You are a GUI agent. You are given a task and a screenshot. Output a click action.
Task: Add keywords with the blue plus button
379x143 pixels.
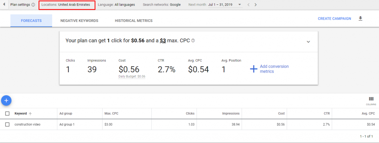(6, 100)
